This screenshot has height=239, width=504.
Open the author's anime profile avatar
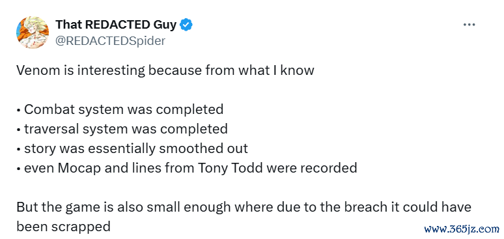[33, 33]
